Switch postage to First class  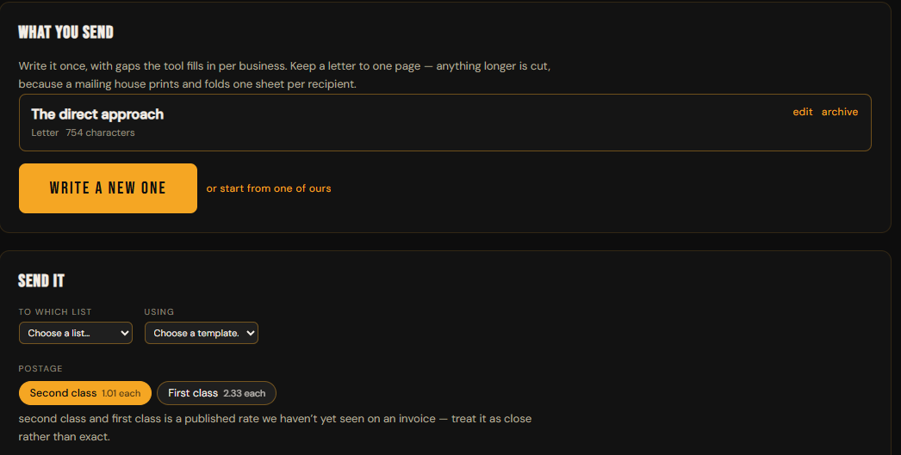[216, 393]
